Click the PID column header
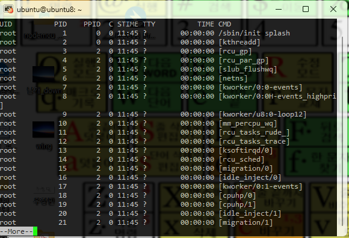This screenshot has width=349, height=238. (x=61, y=24)
